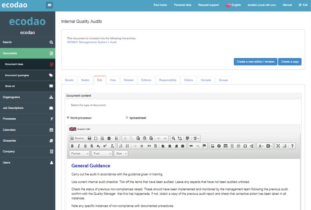Click the Insert Flash icon
Viewport: 311px width, 210px height.
point(219,146)
